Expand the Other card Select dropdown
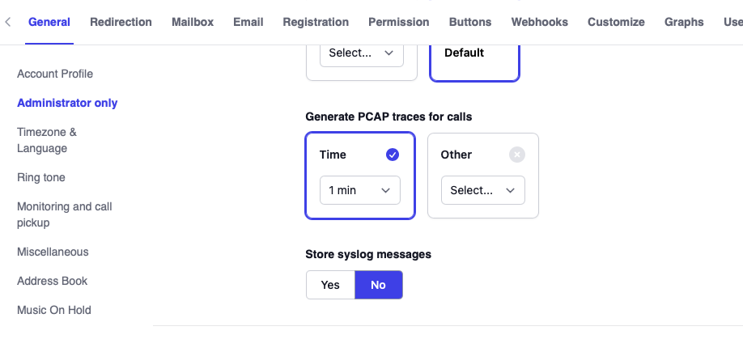 482,190
